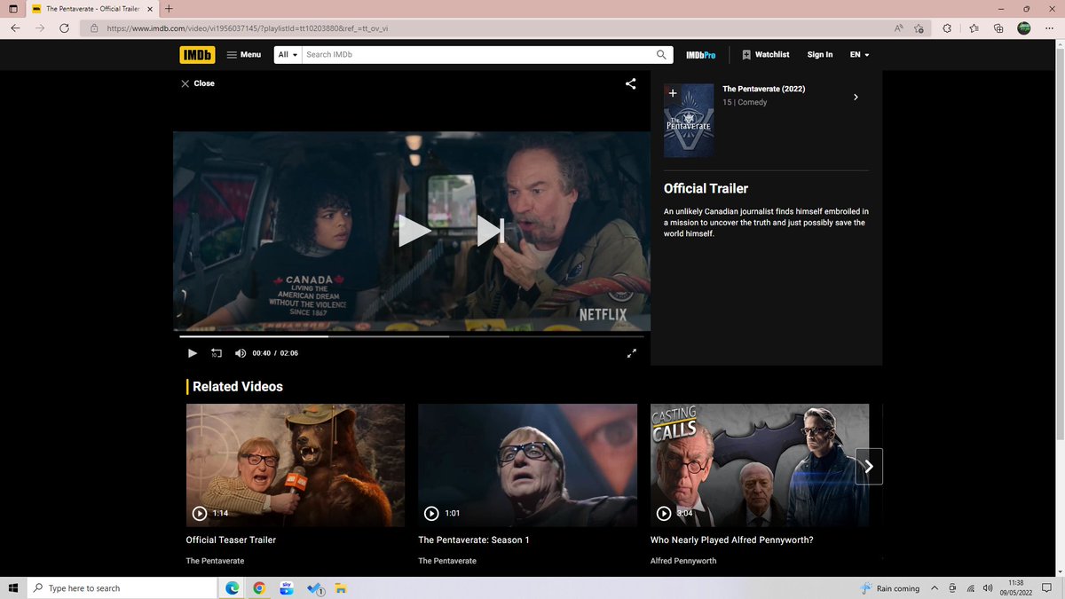The height and width of the screenshot is (599, 1065).
Task: Click 'Who Nearly Played Alfred Pennyworth?' title
Action: [x=732, y=540]
